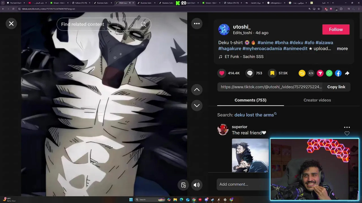Open File Explorer from the taskbar

point(175,200)
